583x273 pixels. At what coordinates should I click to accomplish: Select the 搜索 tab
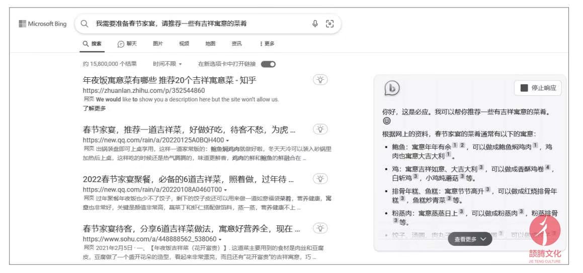tap(92, 44)
